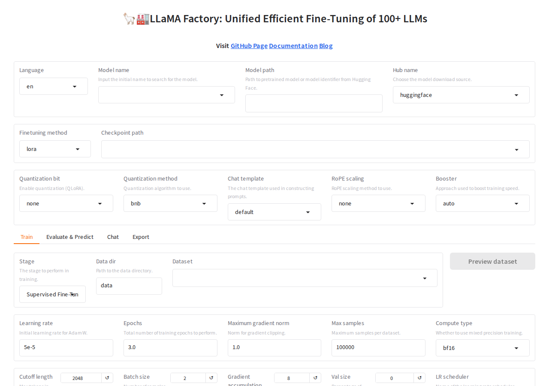Click the 'Path to the data directory.' text
The height and width of the screenshot is (386, 549).
(124, 271)
